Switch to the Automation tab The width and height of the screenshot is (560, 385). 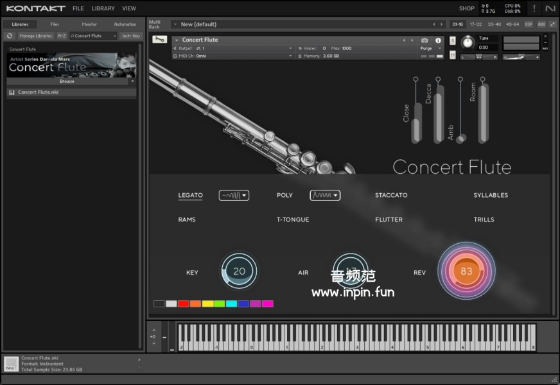pyautogui.click(x=125, y=24)
